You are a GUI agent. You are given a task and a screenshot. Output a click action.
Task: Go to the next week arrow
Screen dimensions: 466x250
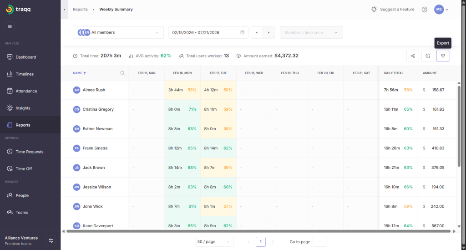(269, 32)
